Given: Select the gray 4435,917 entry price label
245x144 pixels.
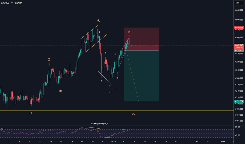Looking at the screenshot, I should (239, 51).
